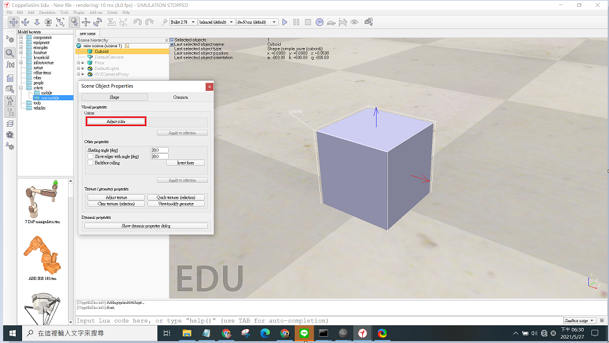609x343 pixels.
Task: Close the Scene Object Properties dialog
Action: coord(209,86)
